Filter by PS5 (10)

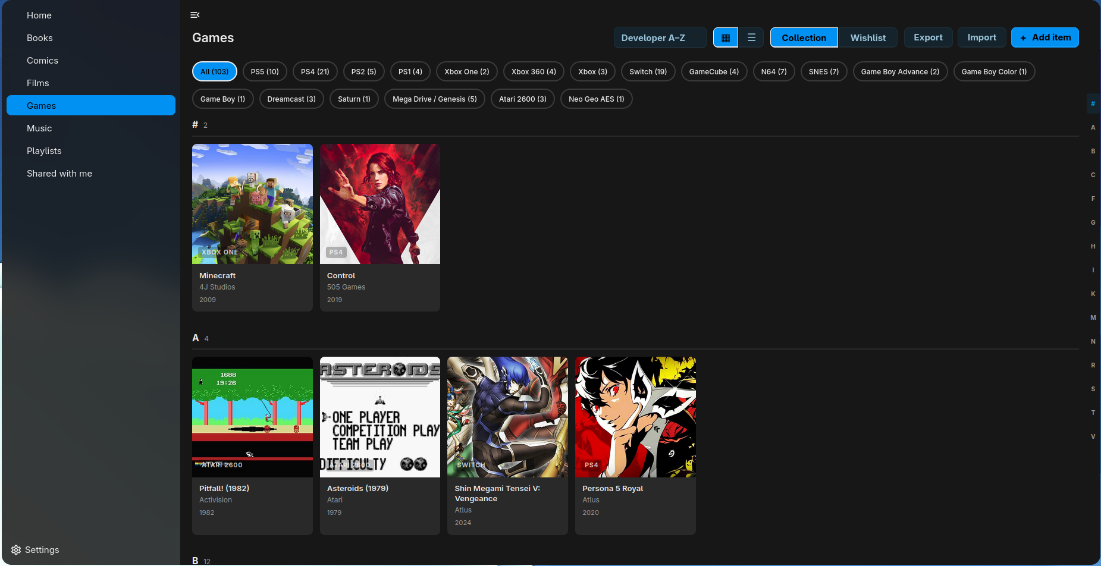click(265, 71)
